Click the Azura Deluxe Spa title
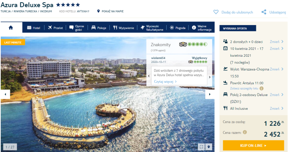288x152 pixels. point(27,5)
